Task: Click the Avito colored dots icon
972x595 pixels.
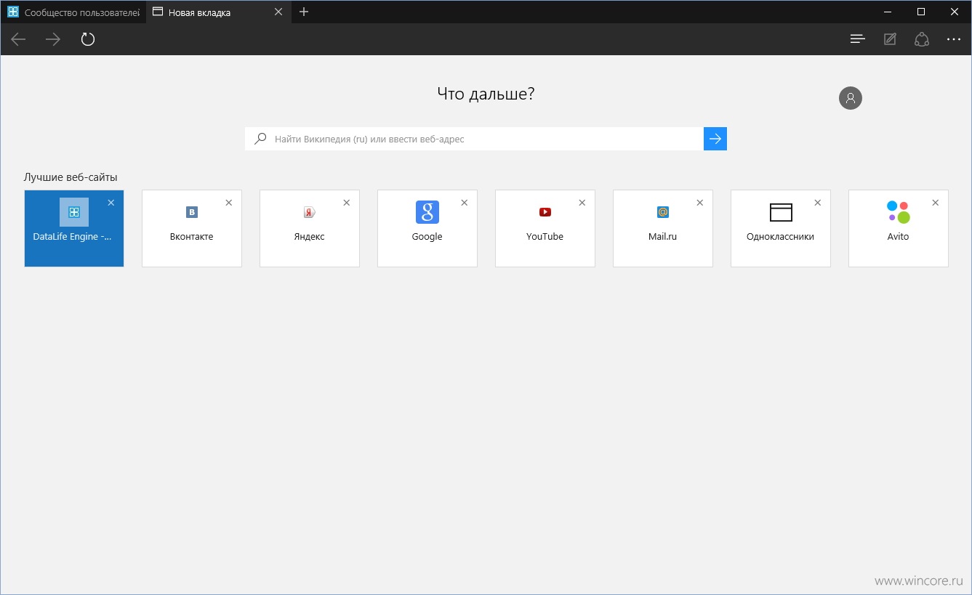Action: tap(899, 212)
